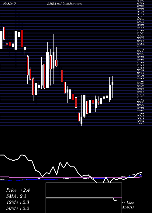Click the <<Live MACD label

click(x=128, y=205)
